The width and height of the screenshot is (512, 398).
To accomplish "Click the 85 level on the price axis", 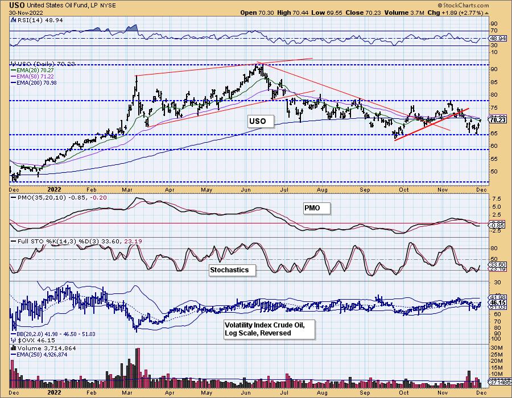I will [493, 82].
